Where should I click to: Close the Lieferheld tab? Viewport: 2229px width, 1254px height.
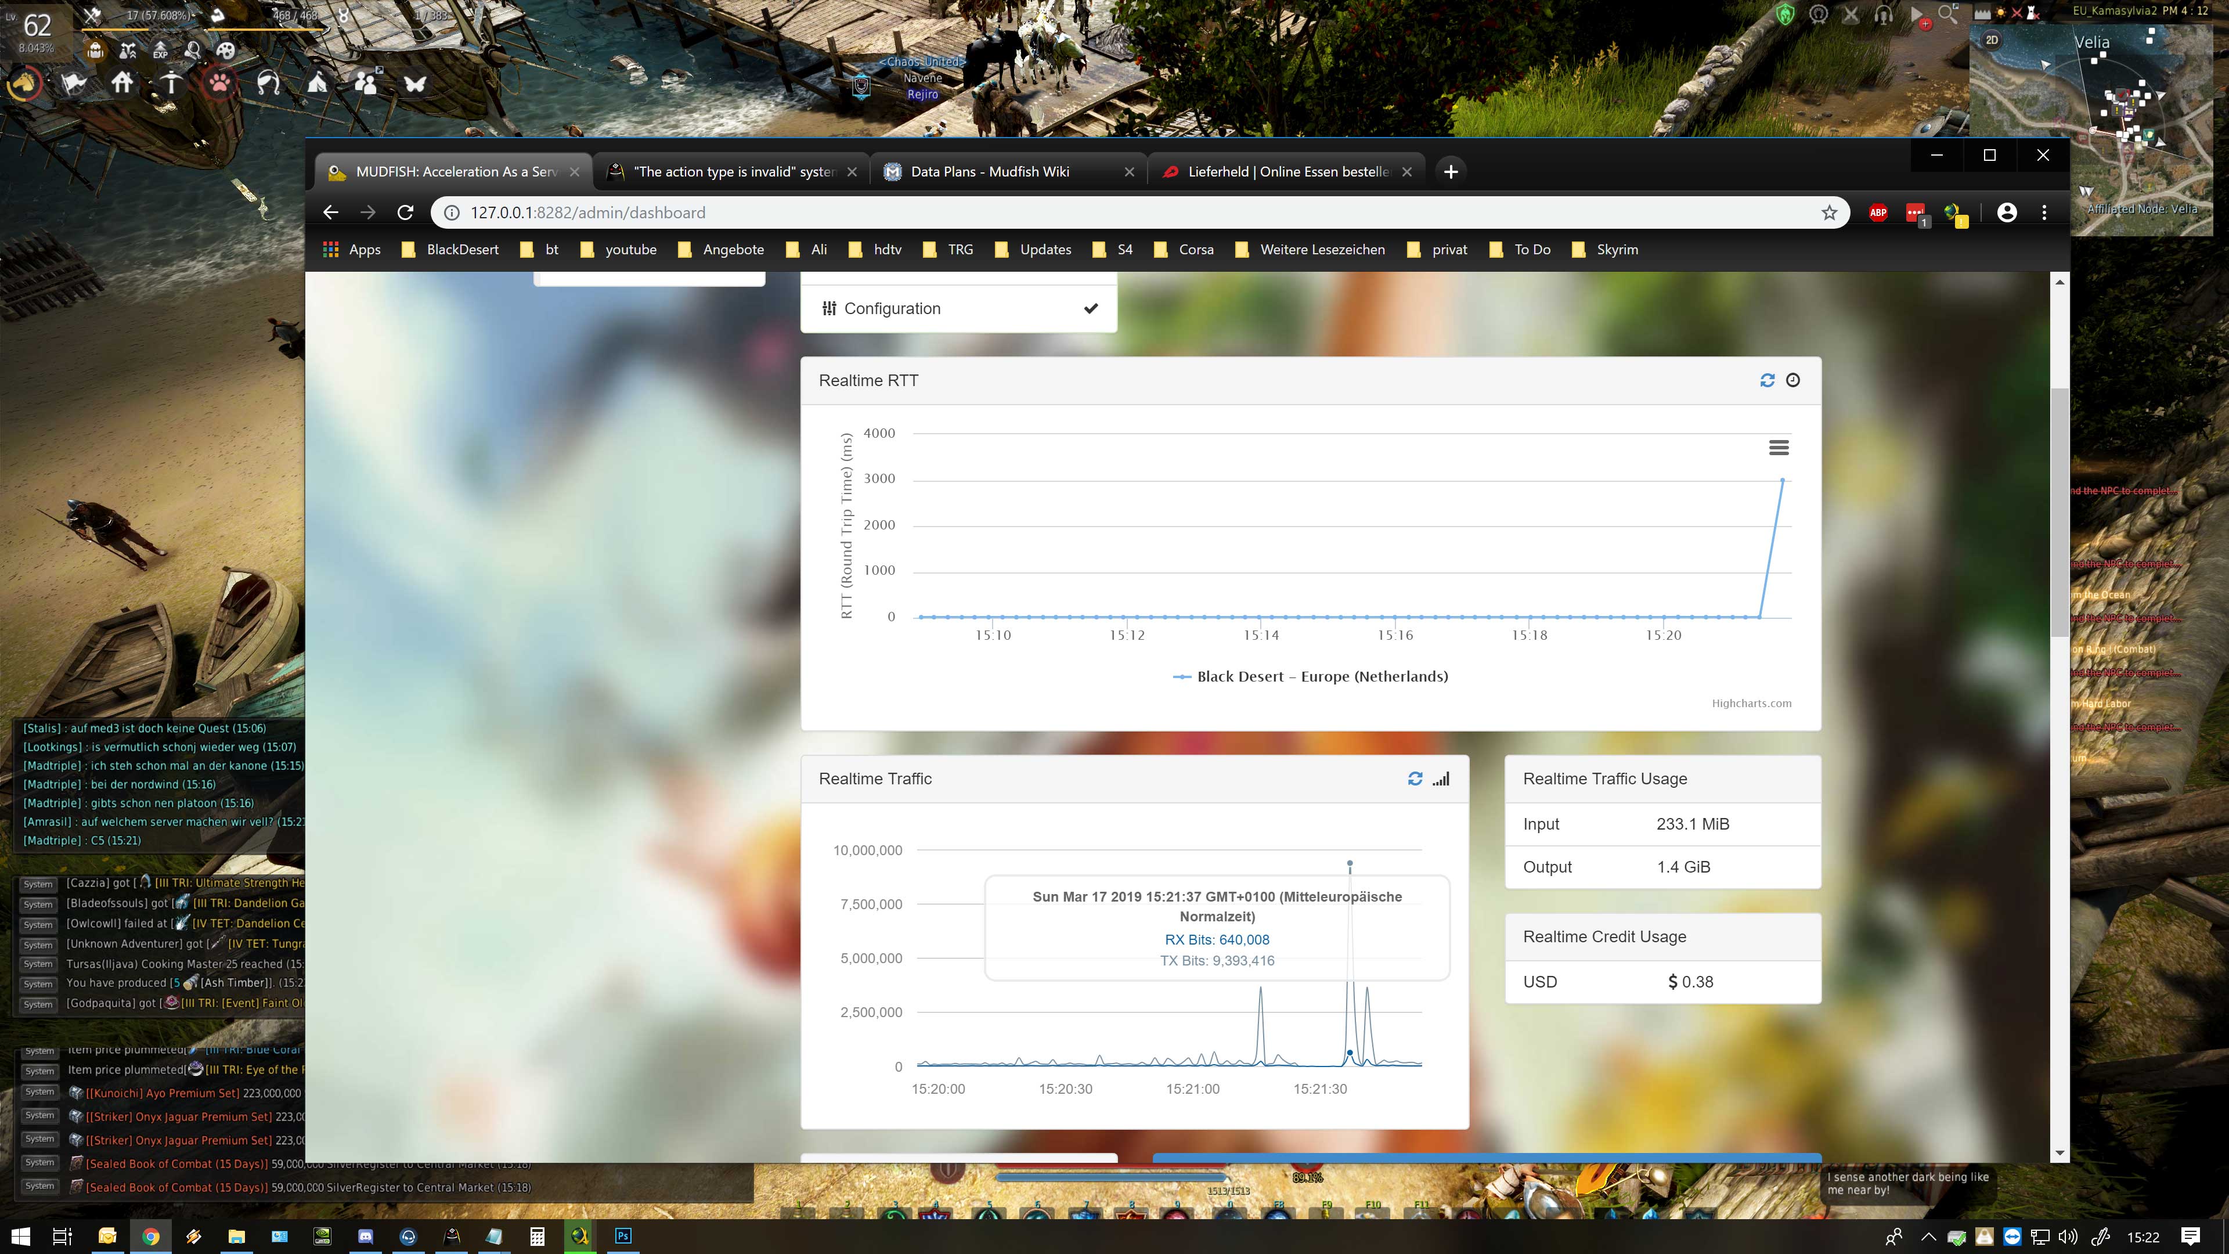pyautogui.click(x=1407, y=171)
